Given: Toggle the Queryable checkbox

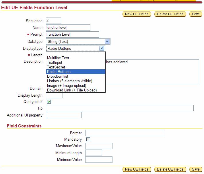Looking at the screenshot, I should click(49, 102).
